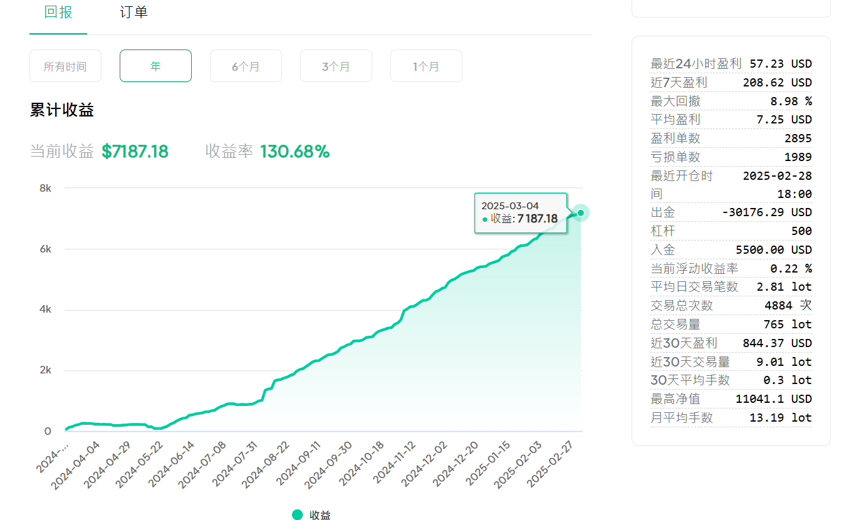Screen dimensions: 849x520
Task: Toggle the 收益 series legend label
Action: point(320,515)
